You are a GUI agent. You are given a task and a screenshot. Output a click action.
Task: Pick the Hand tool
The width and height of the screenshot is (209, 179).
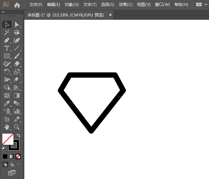[x=7, y=127]
